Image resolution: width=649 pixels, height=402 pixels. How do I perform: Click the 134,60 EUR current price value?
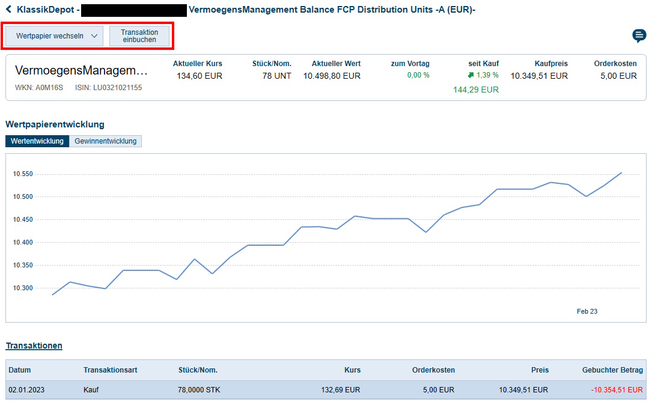200,76
